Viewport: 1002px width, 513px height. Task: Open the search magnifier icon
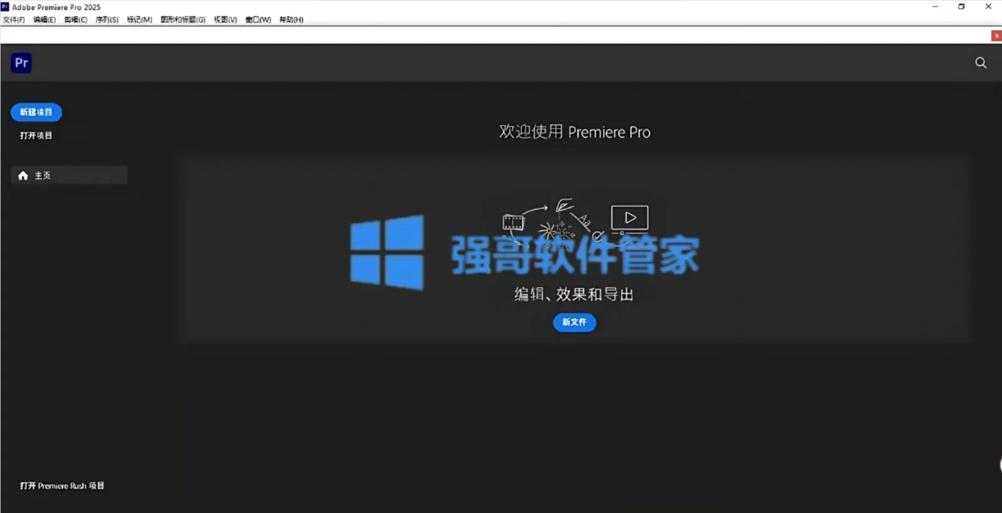click(x=981, y=63)
